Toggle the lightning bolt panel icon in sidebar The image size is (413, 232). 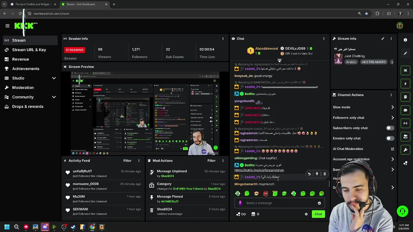pos(405,84)
